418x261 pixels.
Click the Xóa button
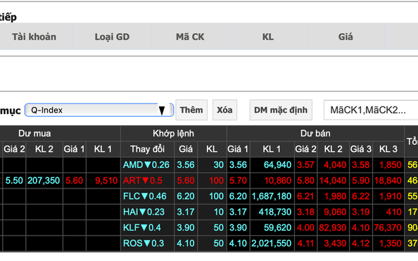point(224,110)
